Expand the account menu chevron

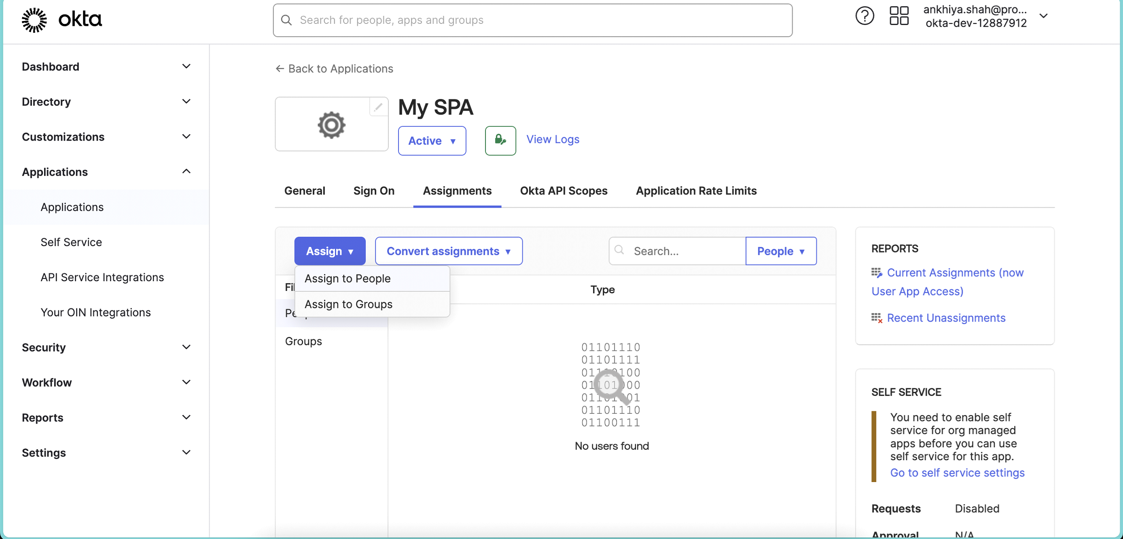coord(1044,17)
